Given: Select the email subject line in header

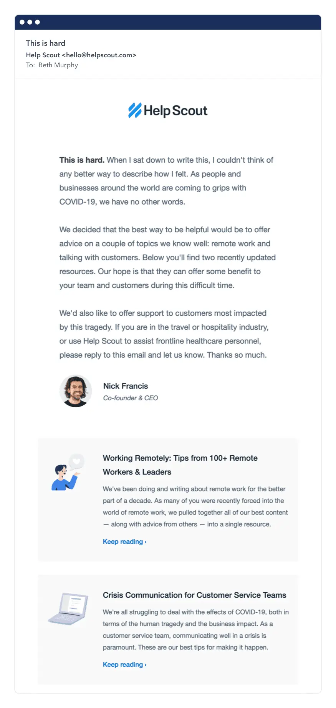Looking at the screenshot, I should 46,43.
